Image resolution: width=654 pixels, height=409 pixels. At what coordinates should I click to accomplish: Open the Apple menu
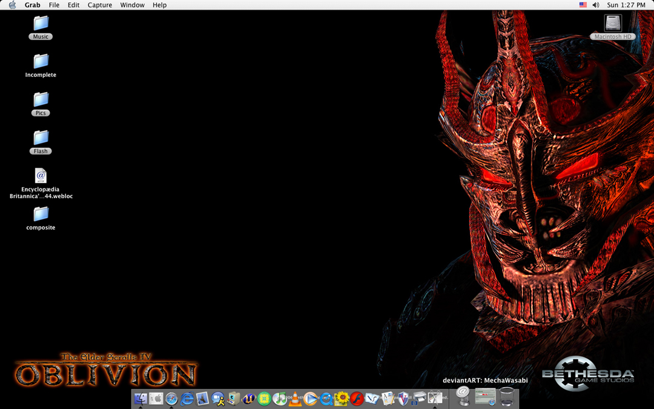12,5
